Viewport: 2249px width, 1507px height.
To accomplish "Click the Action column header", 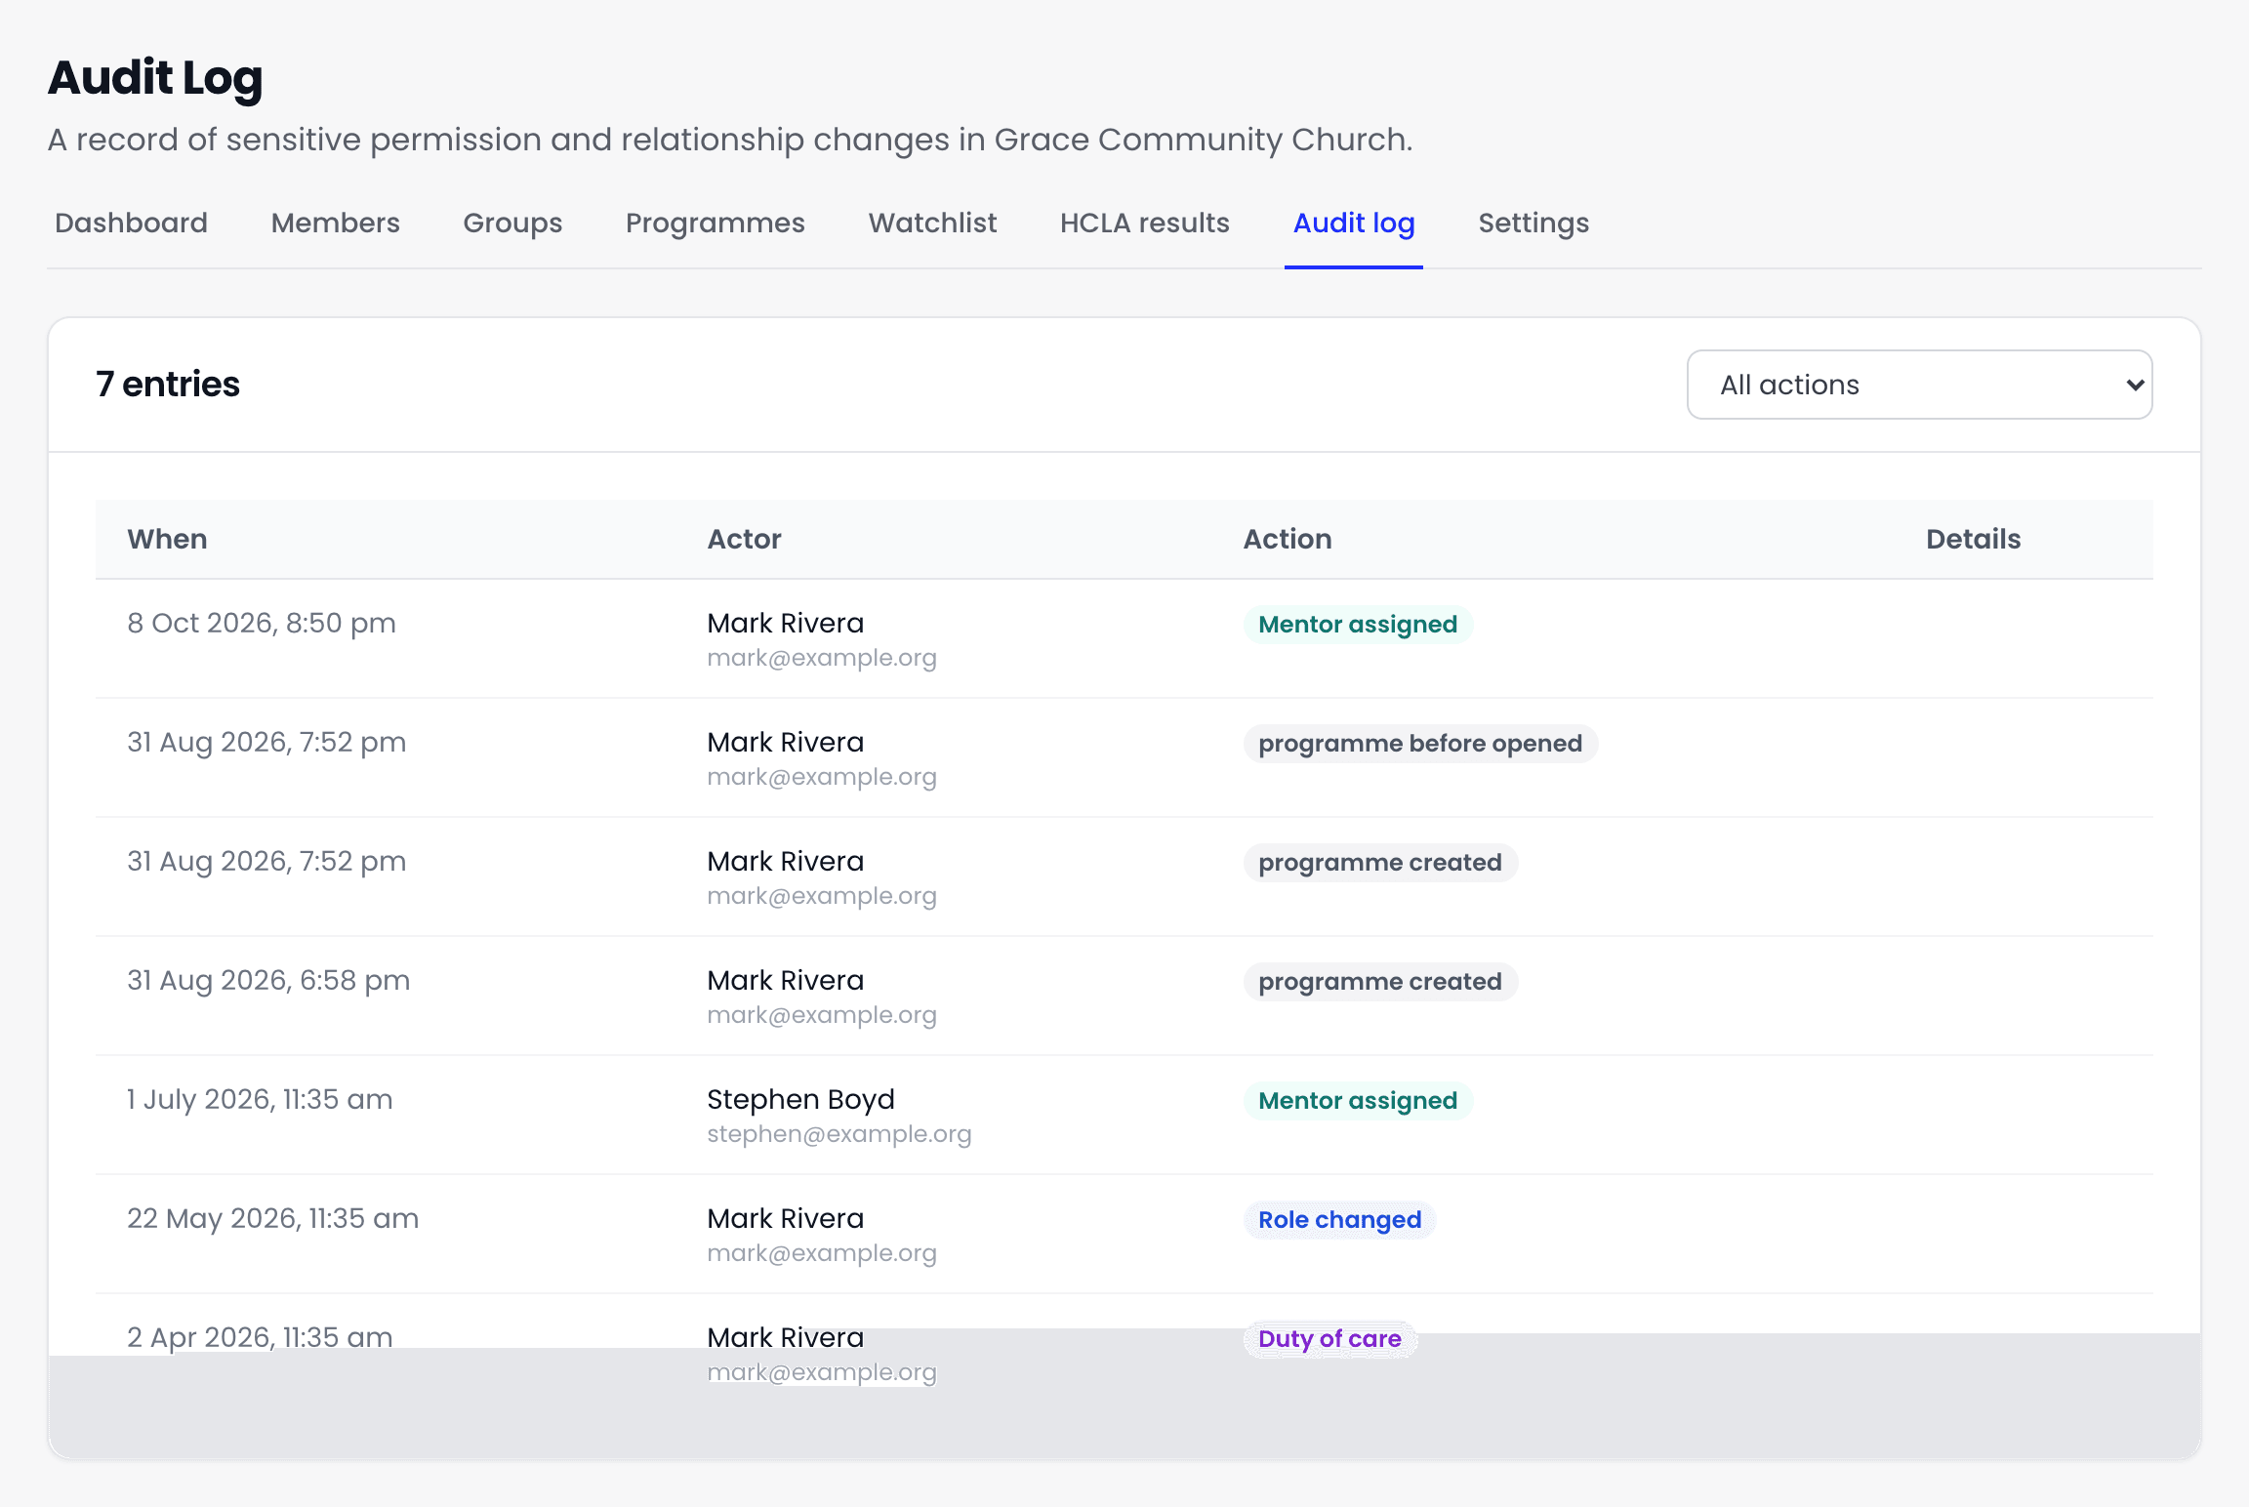I will pos(1287,540).
